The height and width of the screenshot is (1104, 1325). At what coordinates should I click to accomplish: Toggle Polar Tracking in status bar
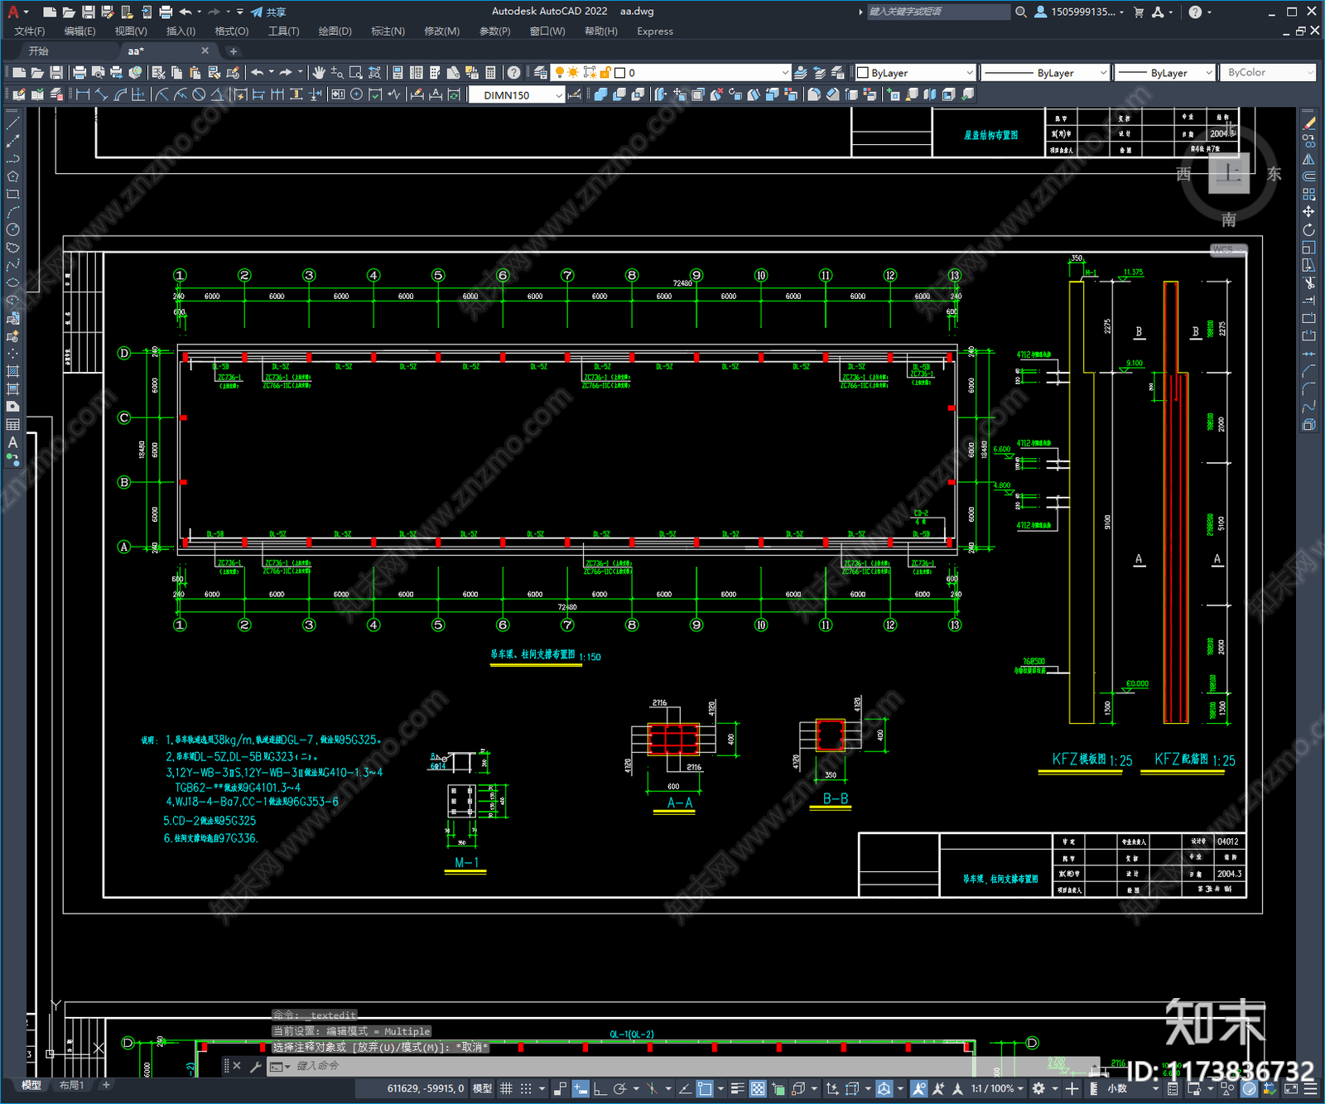click(619, 1088)
